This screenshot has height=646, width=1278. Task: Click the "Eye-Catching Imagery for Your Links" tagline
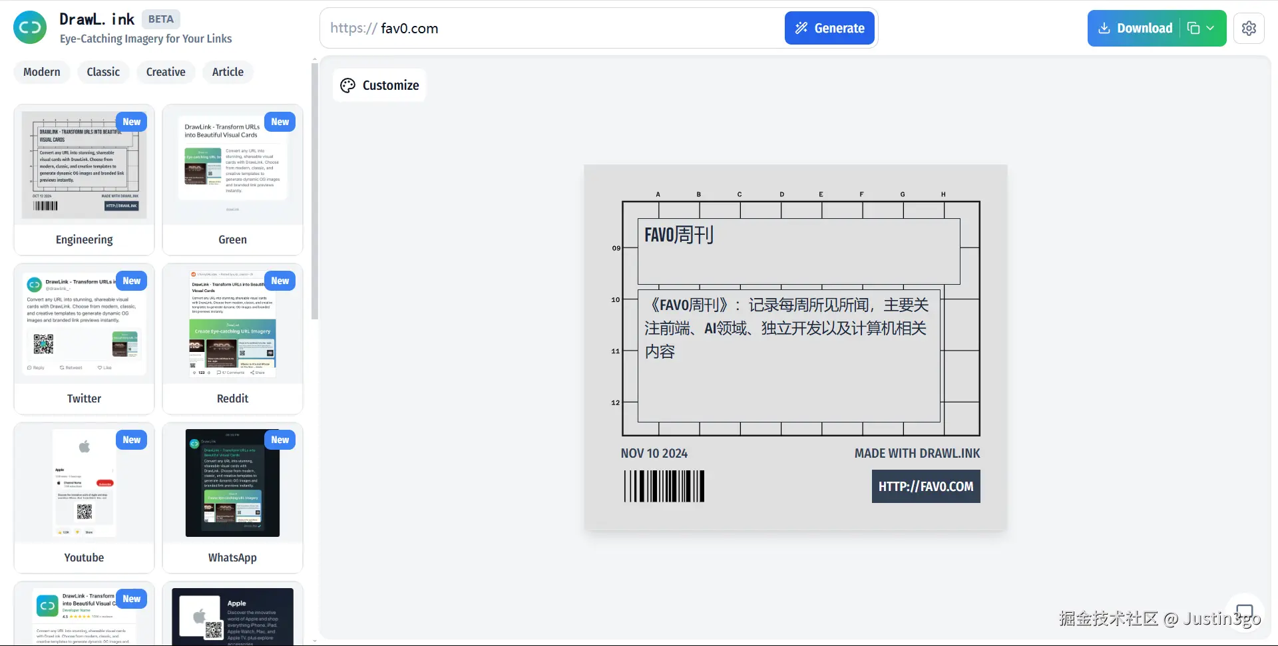pyautogui.click(x=146, y=39)
